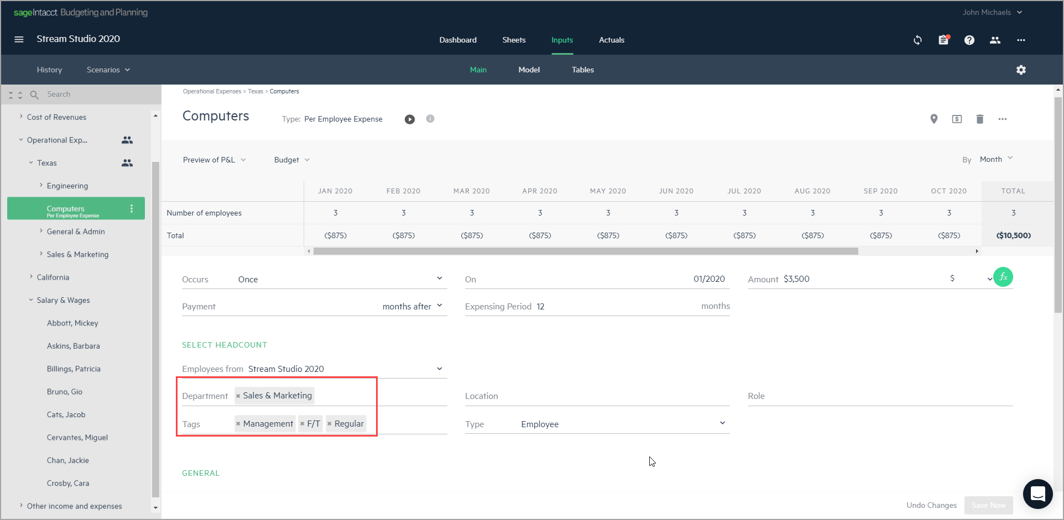
Task: Remove the Regular tag
Action: [330, 424]
